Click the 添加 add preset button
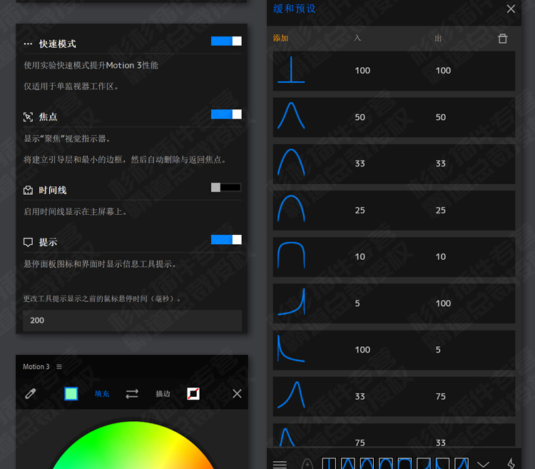Screen dimensions: 535x469 280,38
